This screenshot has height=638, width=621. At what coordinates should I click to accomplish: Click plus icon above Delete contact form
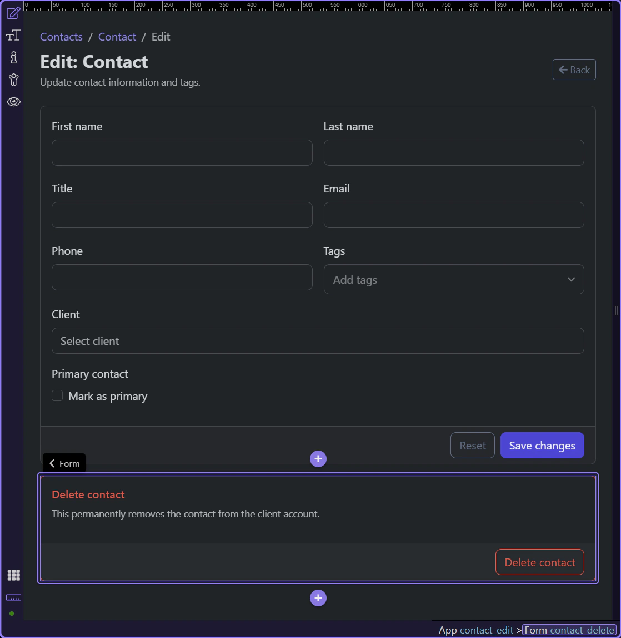318,459
